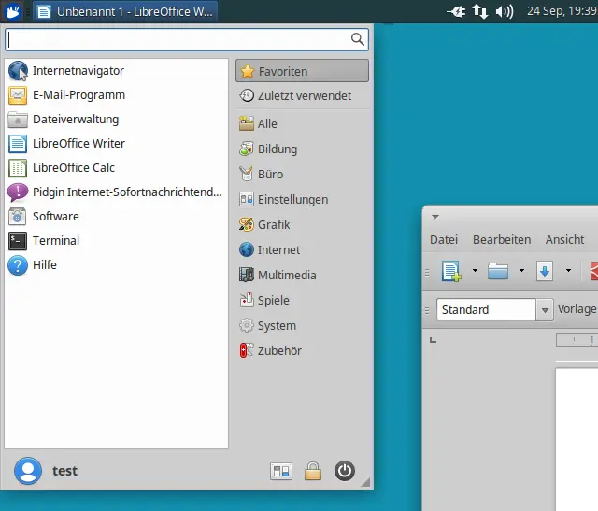Click the application search field
Screen dimensions: 598x511
(x=178, y=39)
